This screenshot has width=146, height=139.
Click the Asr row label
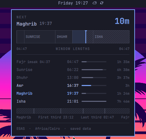20,85
